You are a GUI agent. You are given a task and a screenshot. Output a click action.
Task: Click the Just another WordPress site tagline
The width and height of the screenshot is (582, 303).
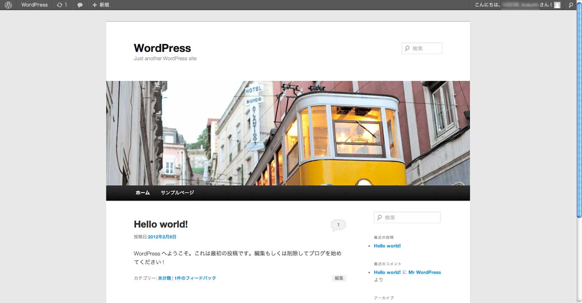click(165, 58)
